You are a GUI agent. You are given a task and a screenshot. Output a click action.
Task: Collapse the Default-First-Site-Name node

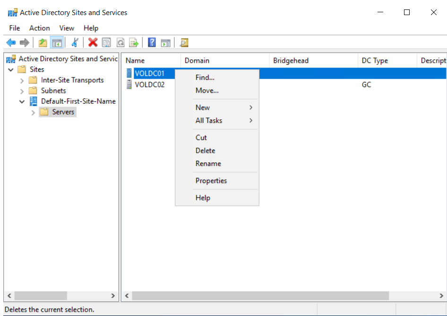click(22, 101)
